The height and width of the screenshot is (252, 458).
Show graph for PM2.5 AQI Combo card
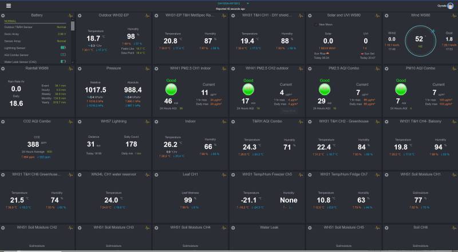(x=377, y=69)
